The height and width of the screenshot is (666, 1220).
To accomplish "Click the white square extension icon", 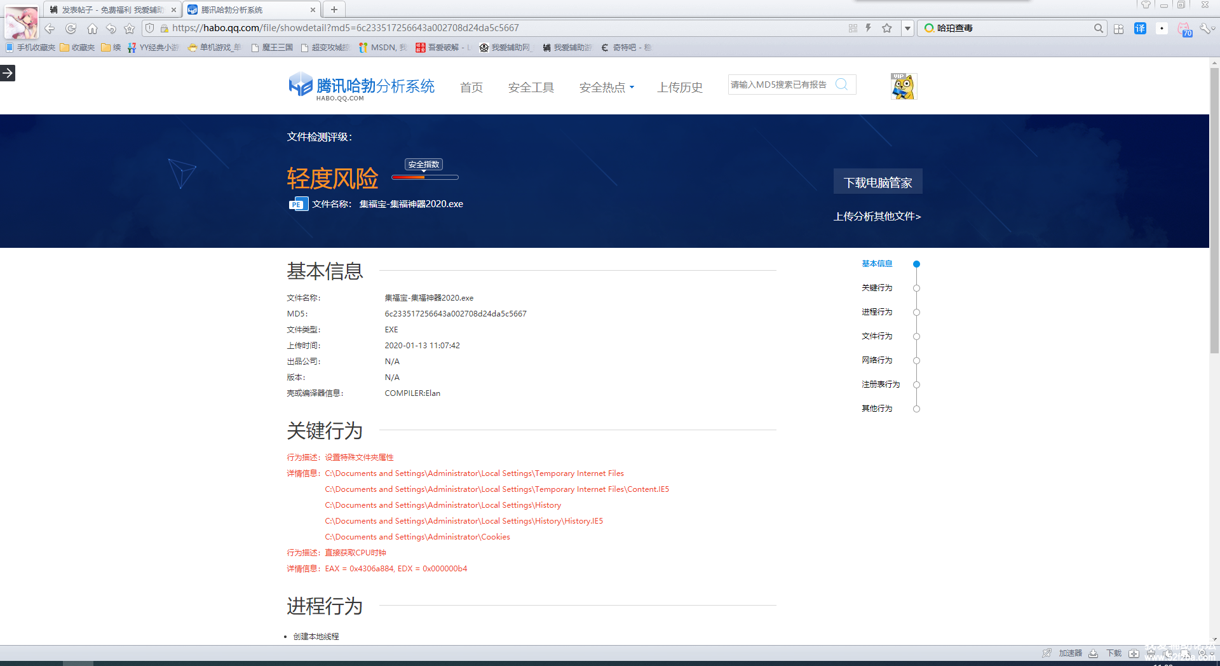I will coord(1162,29).
